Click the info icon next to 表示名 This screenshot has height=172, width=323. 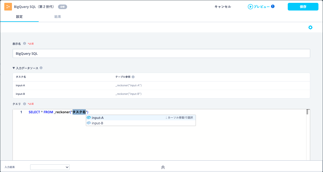coord(24,43)
